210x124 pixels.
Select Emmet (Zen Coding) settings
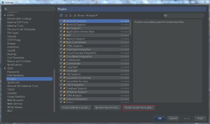19,19
